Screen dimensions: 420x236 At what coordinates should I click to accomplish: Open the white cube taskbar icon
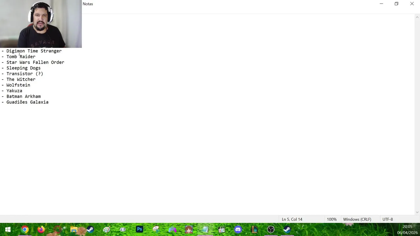(x=123, y=229)
